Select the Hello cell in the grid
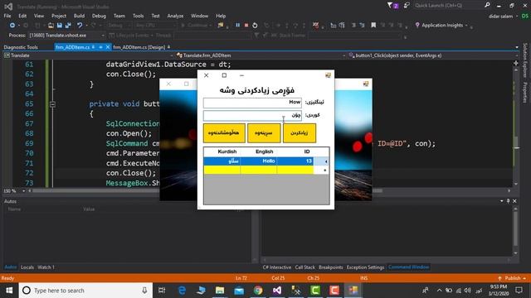The height and width of the screenshot is (298, 531). [x=259, y=161]
